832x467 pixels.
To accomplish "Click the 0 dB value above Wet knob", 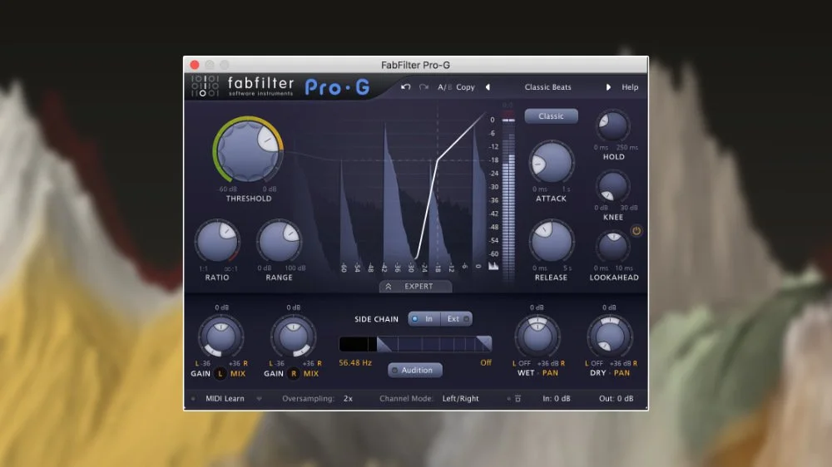I will [537, 307].
